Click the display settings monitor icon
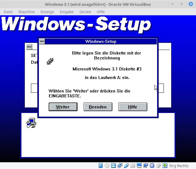196x169 pixels. (x=139, y=166)
